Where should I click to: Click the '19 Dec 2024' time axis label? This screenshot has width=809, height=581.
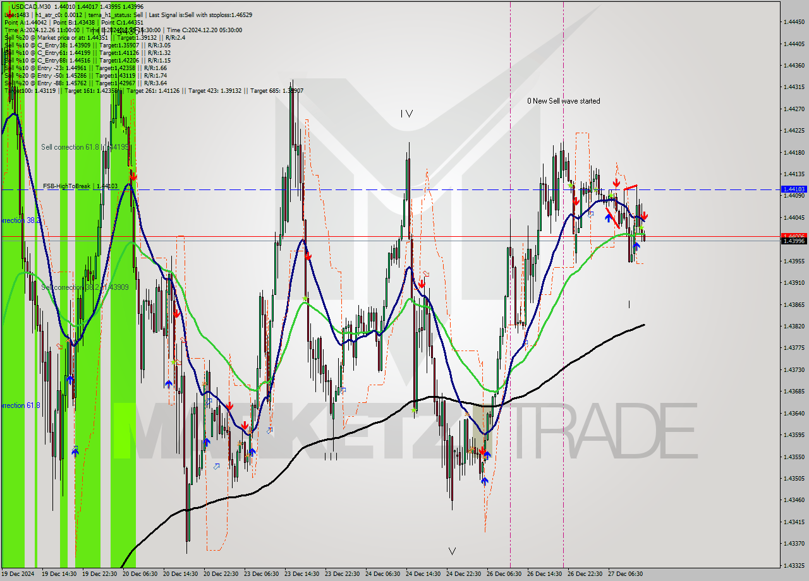(18, 574)
